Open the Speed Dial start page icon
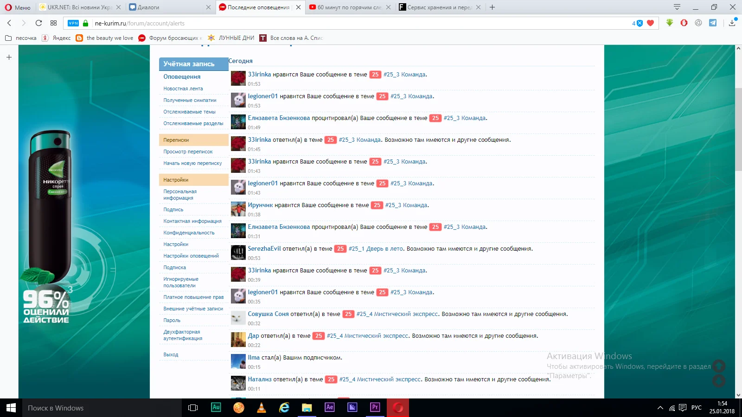Viewport: 742px width, 417px height. (54, 23)
